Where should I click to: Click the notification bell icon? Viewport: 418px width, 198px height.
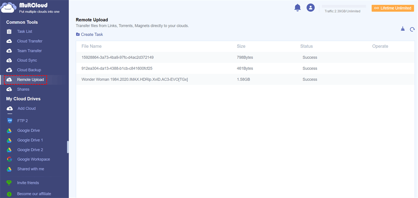click(x=297, y=8)
